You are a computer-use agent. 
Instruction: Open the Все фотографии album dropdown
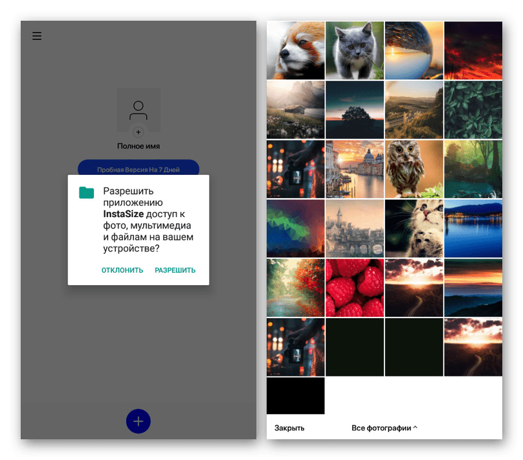[x=384, y=428]
